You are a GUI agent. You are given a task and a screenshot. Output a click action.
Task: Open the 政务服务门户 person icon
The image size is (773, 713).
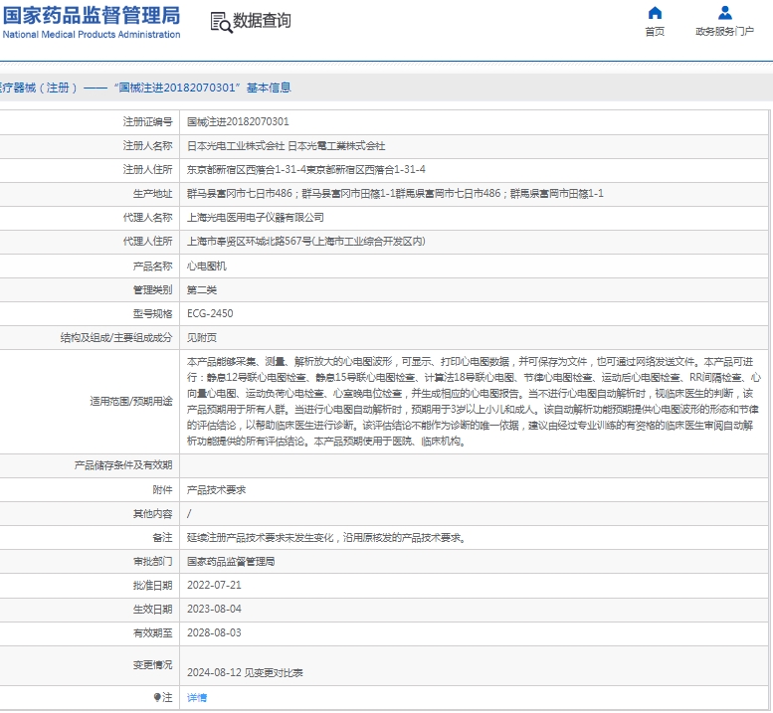pyautogui.click(x=724, y=12)
